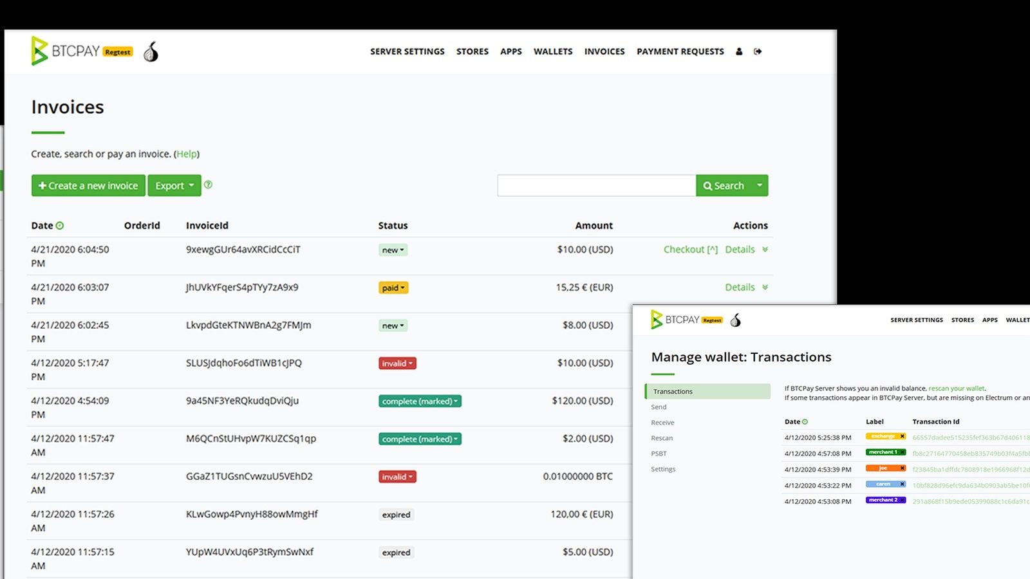Remove the merchant 1 label via its x
1030x579 pixels.
pos(902,452)
